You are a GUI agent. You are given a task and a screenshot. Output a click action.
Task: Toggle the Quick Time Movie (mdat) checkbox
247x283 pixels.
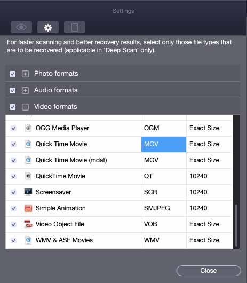[x=13, y=160]
